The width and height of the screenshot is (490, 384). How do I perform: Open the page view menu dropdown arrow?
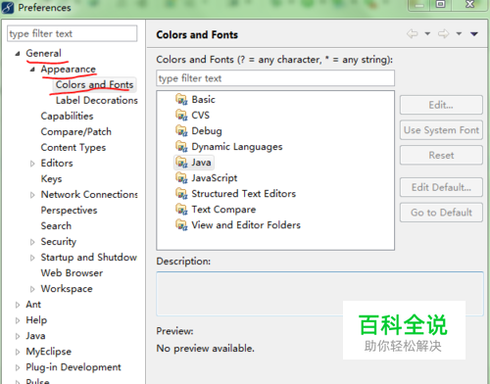[474, 34]
